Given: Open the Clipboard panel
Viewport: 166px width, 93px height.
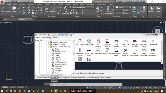Looking at the screenshot, I should pos(151,9).
